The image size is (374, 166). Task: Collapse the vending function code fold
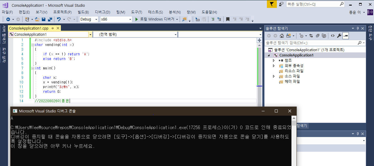tap(33, 45)
